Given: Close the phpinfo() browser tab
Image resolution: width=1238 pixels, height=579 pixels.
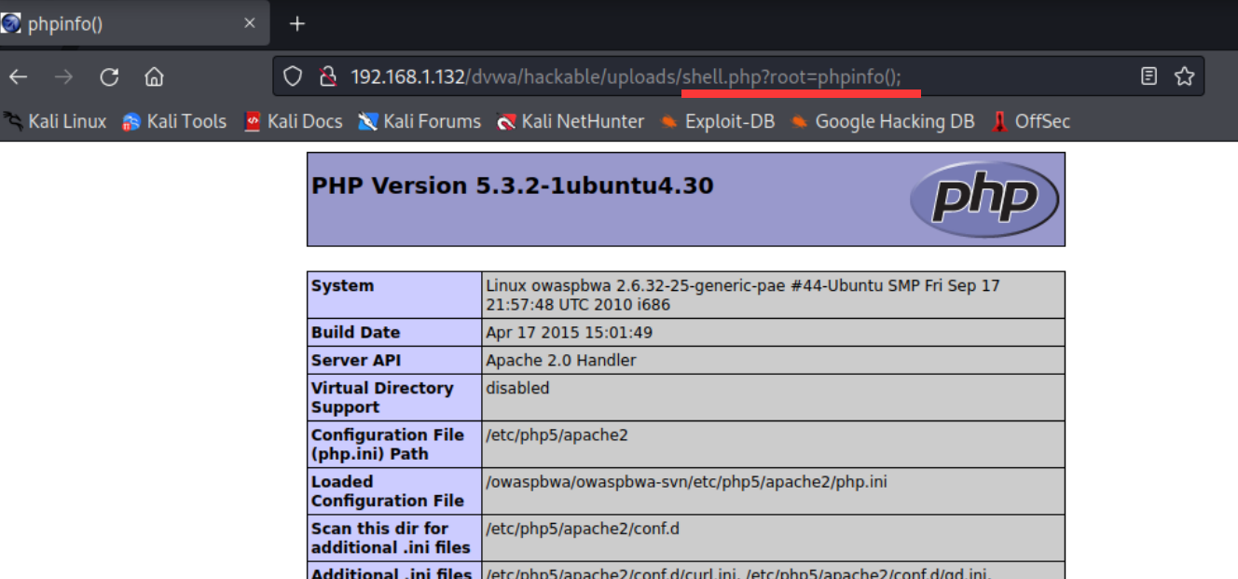Looking at the screenshot, I should [x=249, y=23].
